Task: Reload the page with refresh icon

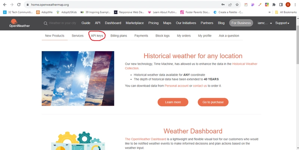Action: (x=19, y=4)
